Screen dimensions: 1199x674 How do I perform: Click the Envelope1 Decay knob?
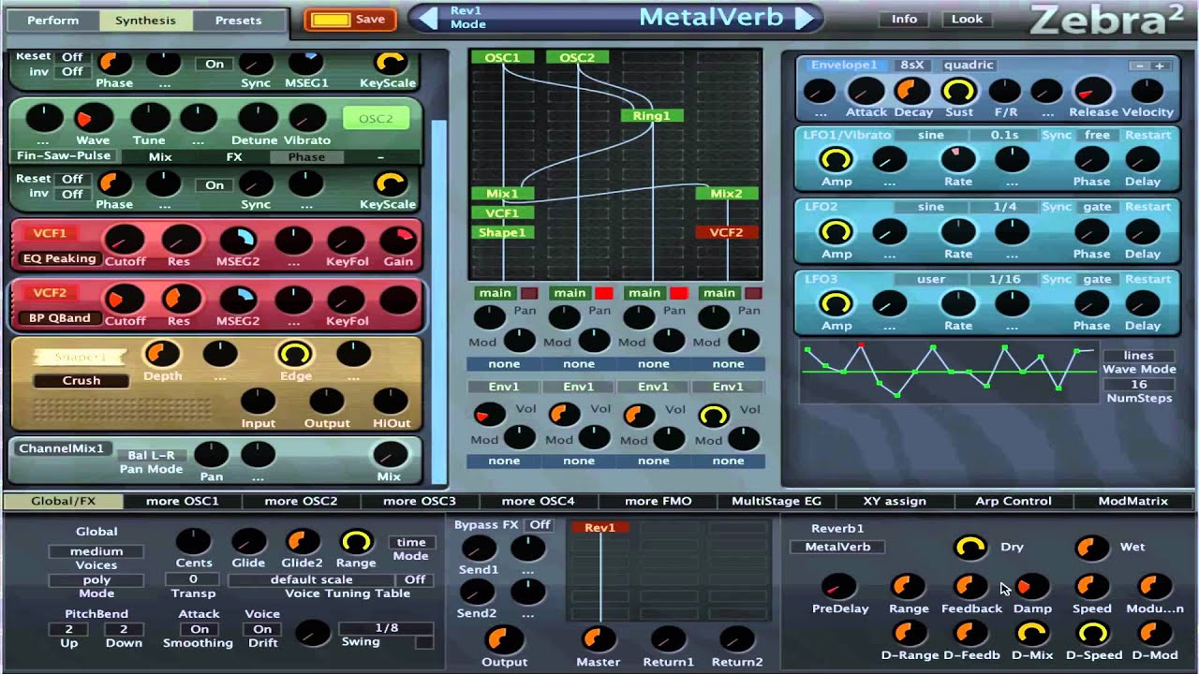tap(911, 91)
